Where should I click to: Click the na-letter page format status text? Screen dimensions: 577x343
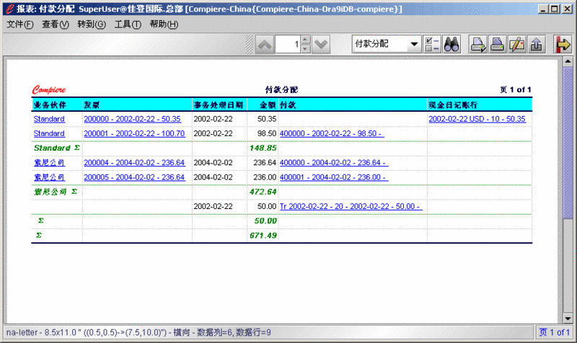pyautogui.click(x=138, y=333)
